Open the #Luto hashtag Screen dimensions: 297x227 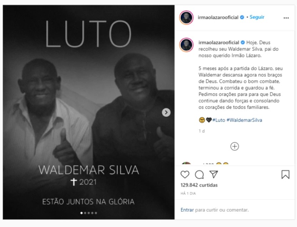point(218,120)
